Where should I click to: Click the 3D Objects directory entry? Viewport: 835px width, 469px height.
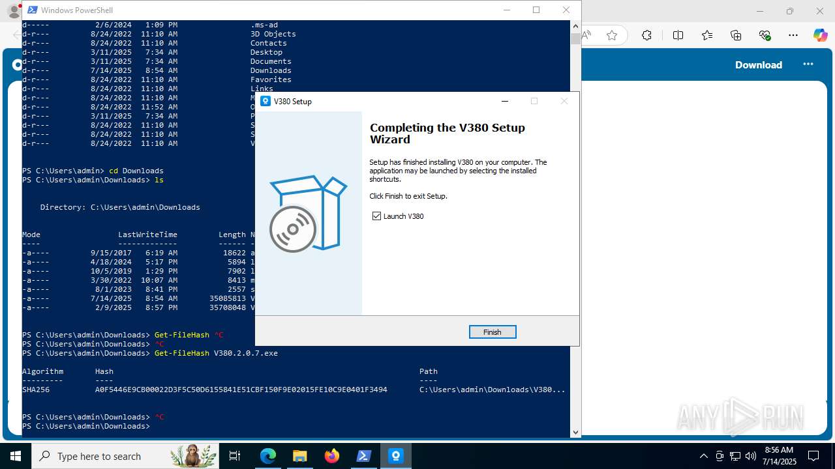273,34
